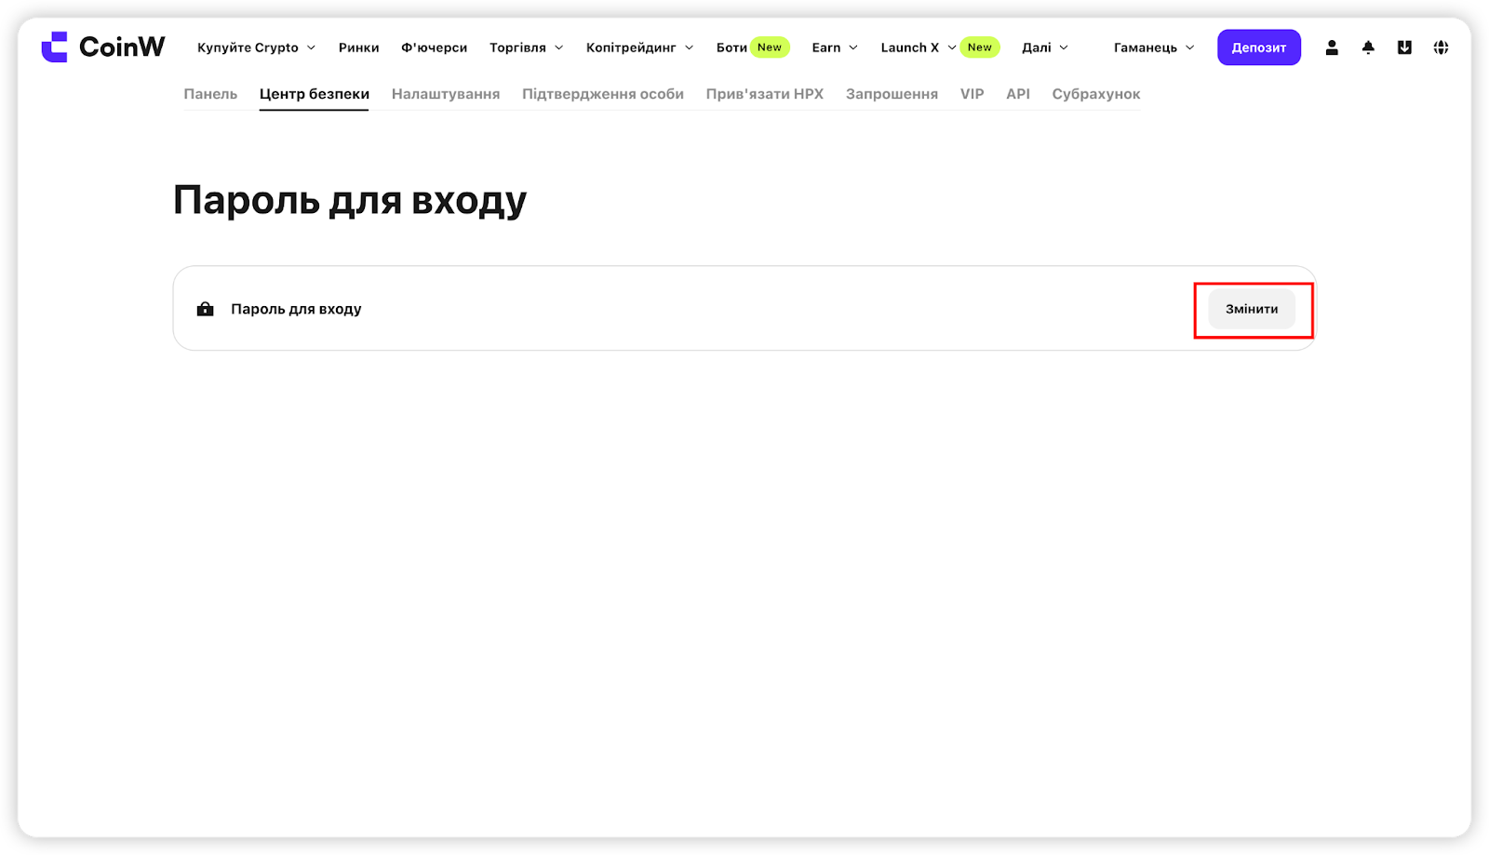Open the Прив'язати HPX tab
This screenshot has height=855, width=1489.
[x=765, y=94]
